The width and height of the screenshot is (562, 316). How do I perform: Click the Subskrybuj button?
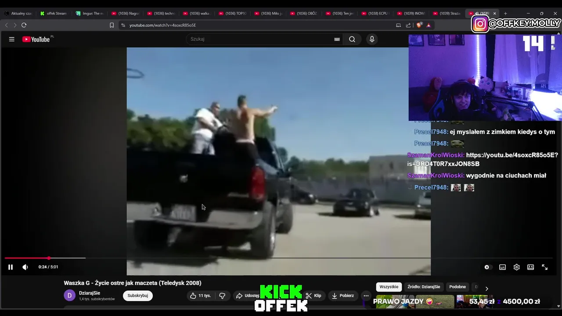tap(138, 295)
